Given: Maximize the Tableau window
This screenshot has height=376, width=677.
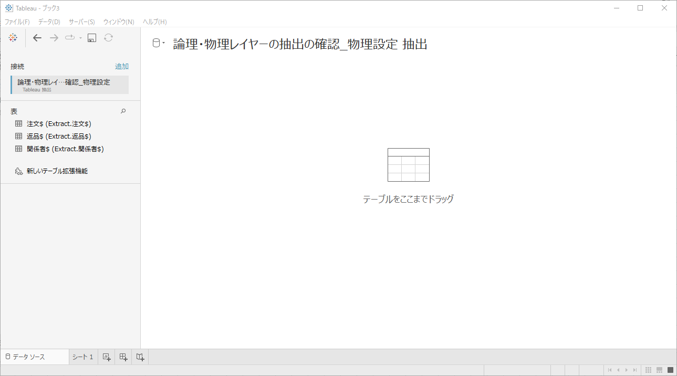Looking at the screenshot, I should (640, 8).
